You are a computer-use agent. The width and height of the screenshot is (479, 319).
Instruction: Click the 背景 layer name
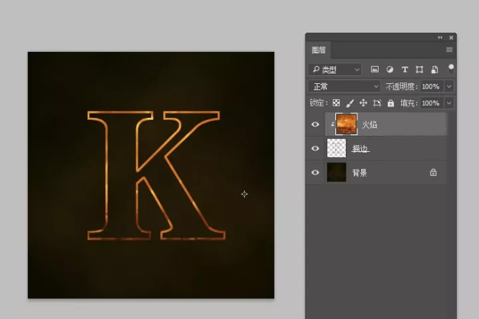[x=359, y=172]
